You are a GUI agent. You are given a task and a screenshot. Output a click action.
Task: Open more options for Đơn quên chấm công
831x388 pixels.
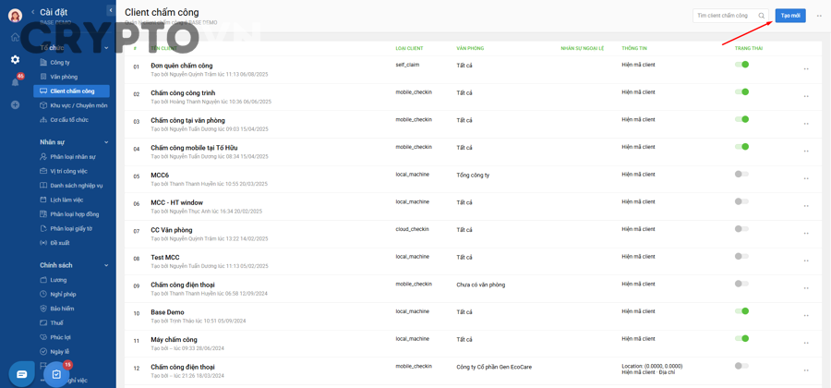tap(806, 69)
